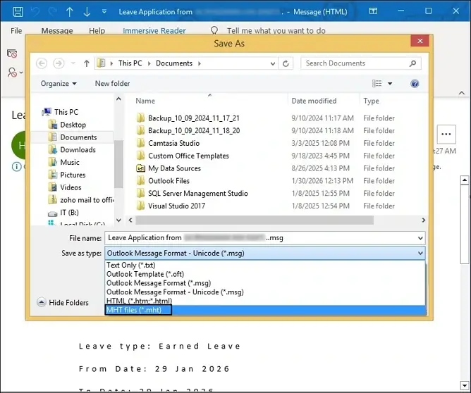
Task: Sort by Name column header
Action: click(x=145, y=101)
